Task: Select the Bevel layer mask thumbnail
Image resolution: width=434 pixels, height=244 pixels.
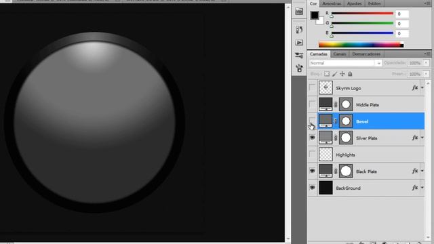Action: pos(346,121)
